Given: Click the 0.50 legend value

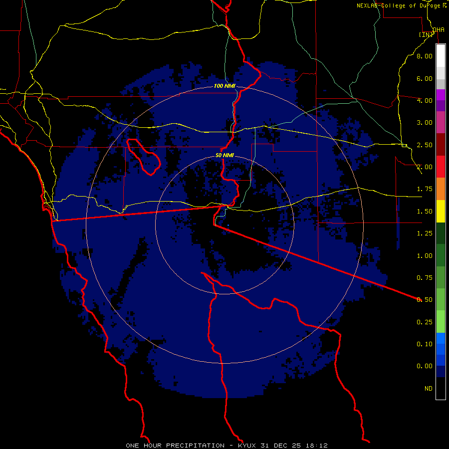Looking at the screenshot, I should tap(425, 300).
